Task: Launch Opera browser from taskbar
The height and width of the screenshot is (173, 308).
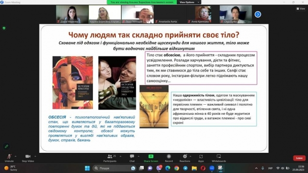Action: click(203, 168)
